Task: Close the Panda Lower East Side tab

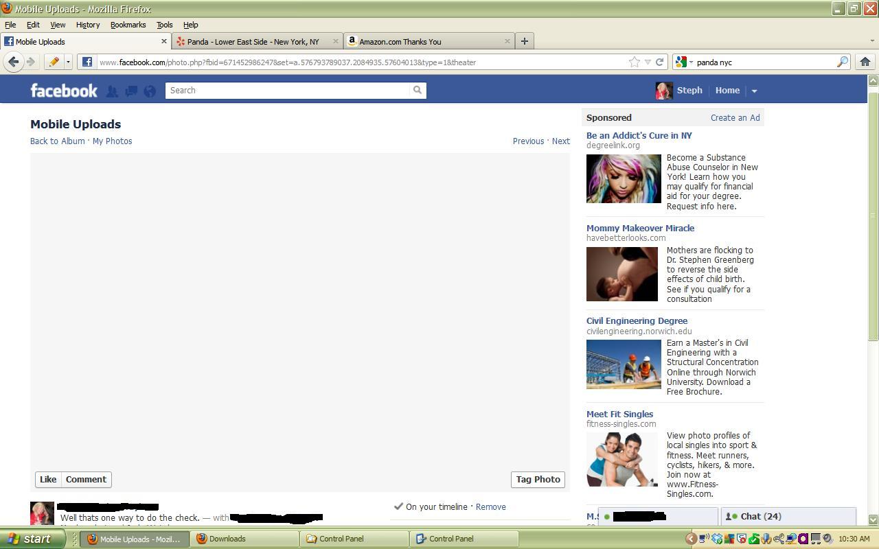Action: [x=336, y=41]
